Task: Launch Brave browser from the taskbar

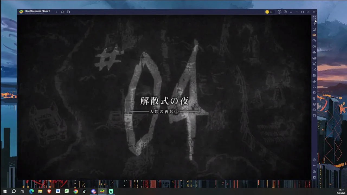Action: tap(49, 191)
